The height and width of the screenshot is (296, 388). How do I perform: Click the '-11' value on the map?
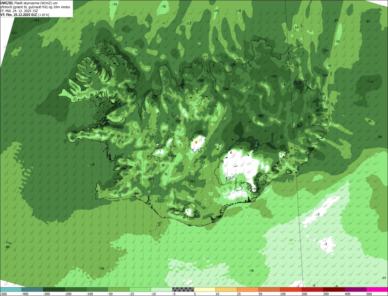pos(384,278)
